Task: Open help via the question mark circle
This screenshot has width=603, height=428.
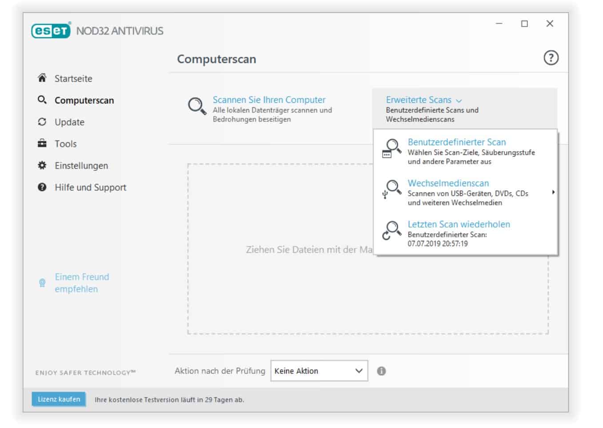Action: pos(551,58)
